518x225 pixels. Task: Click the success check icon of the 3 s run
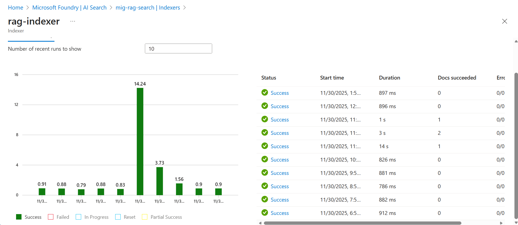pyautogui.click(x=264, y=133)
